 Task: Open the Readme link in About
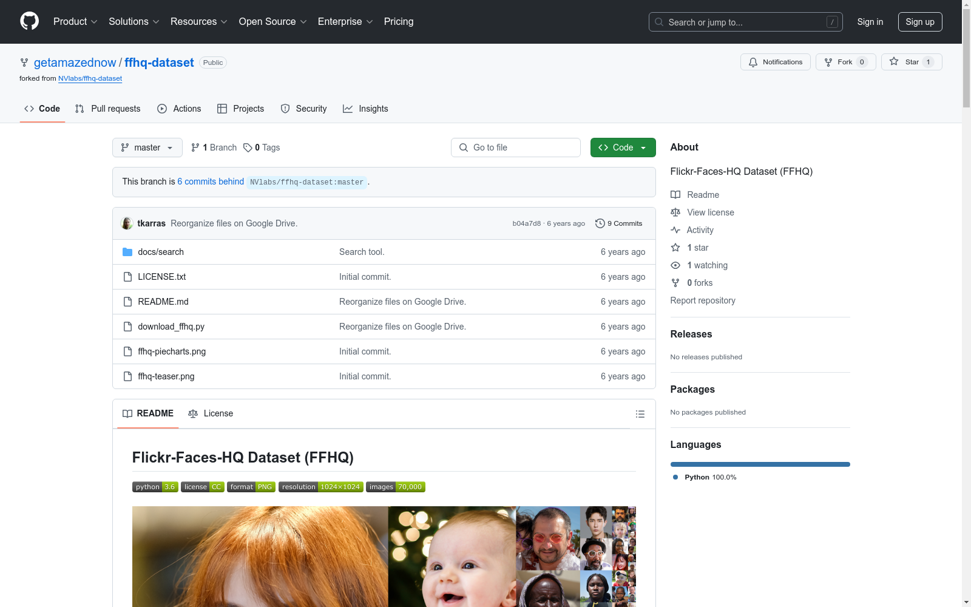coord(695,195)
